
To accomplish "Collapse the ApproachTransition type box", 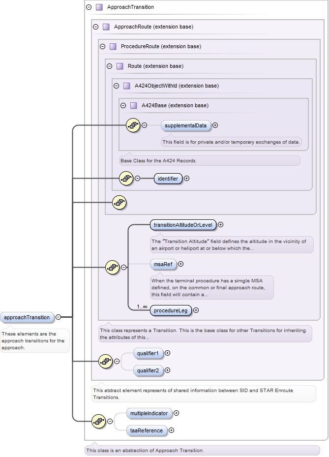I will point(89,7).
